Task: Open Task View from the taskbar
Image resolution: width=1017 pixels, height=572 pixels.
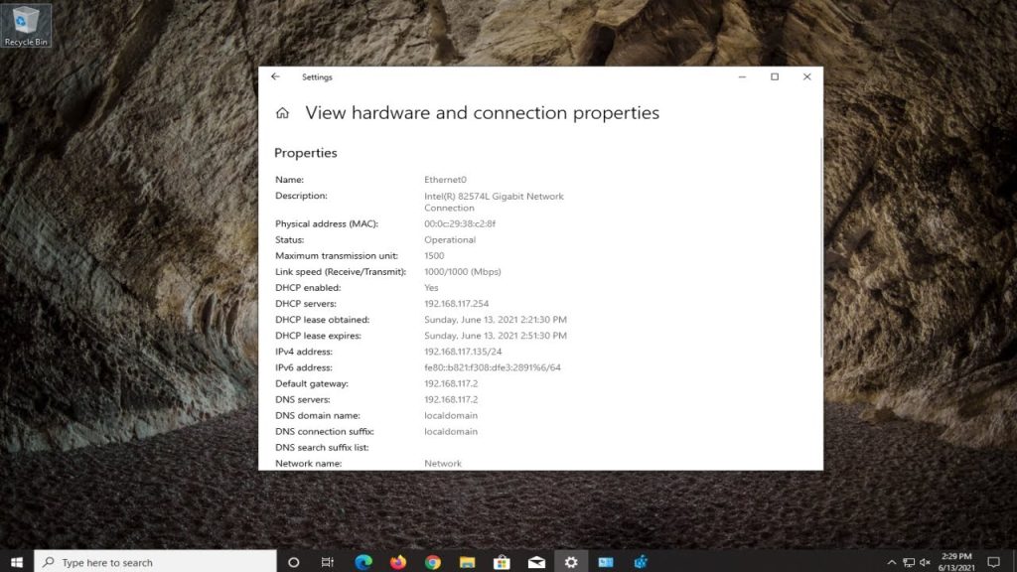Action: [328, 562]
